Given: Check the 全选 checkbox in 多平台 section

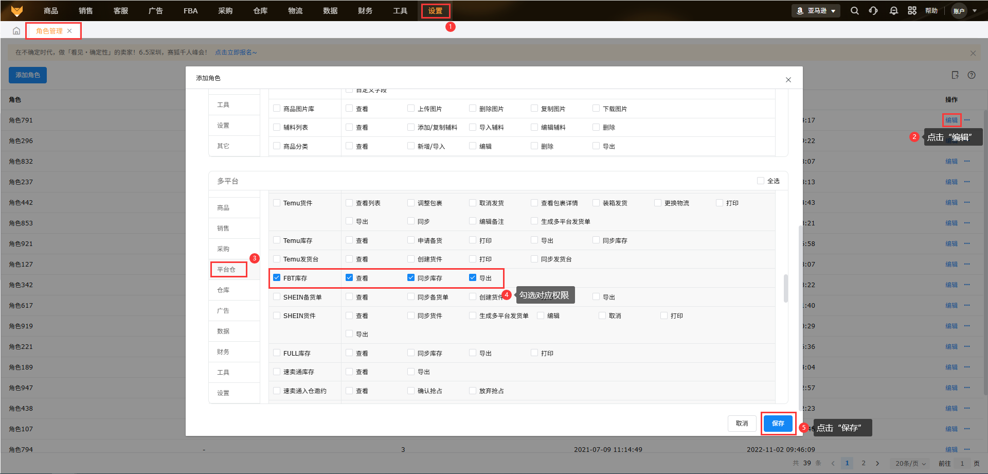Looking at the screenshot, I should (760, 181).
